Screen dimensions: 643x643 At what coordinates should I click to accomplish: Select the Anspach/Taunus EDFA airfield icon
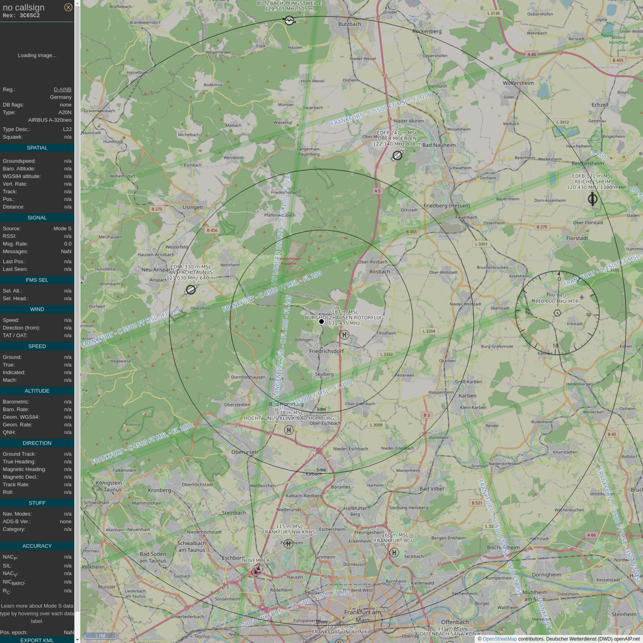tap(191, 290)
